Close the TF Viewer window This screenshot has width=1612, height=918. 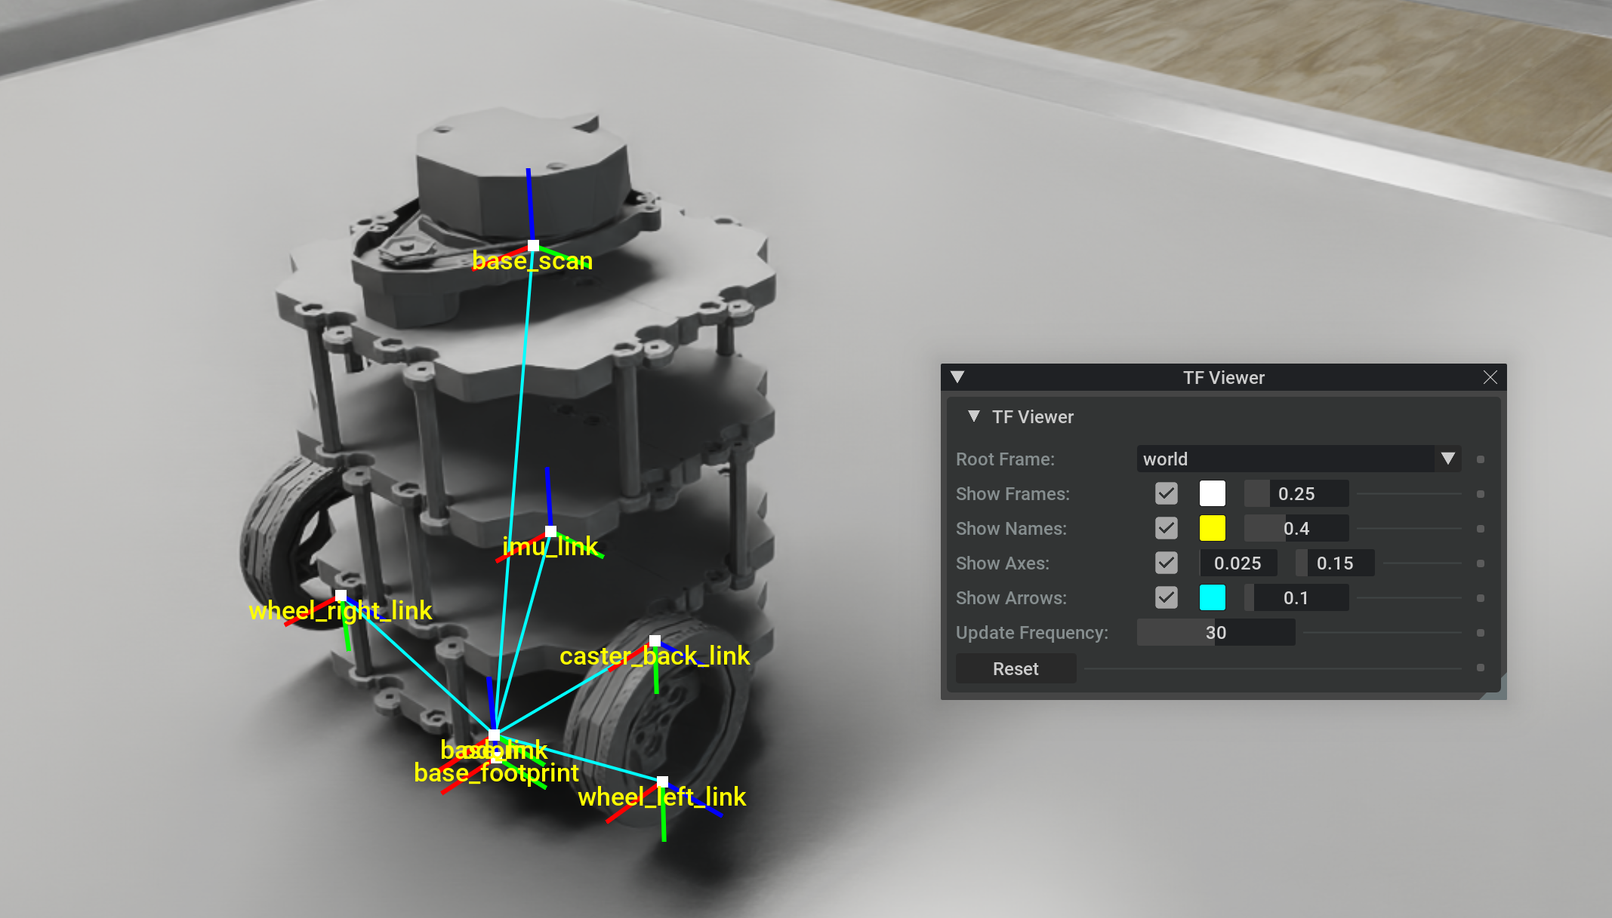pos(1490,377)
